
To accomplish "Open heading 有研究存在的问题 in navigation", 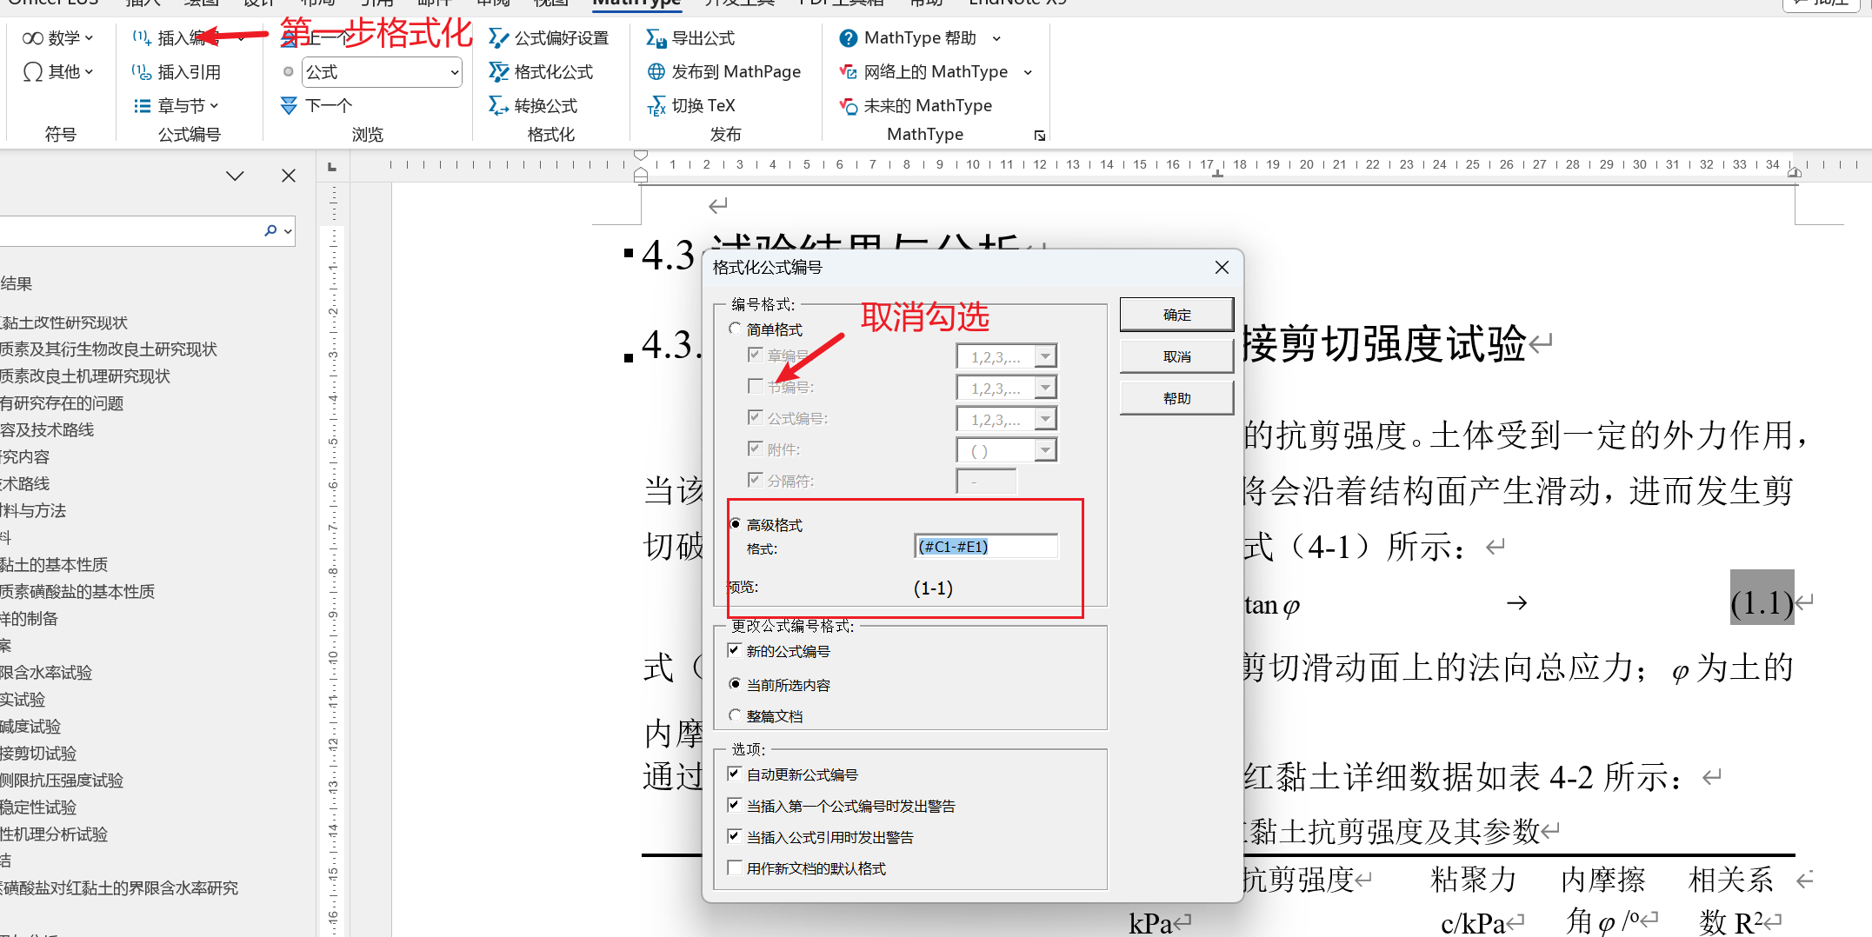I will (x=62, y=403).
